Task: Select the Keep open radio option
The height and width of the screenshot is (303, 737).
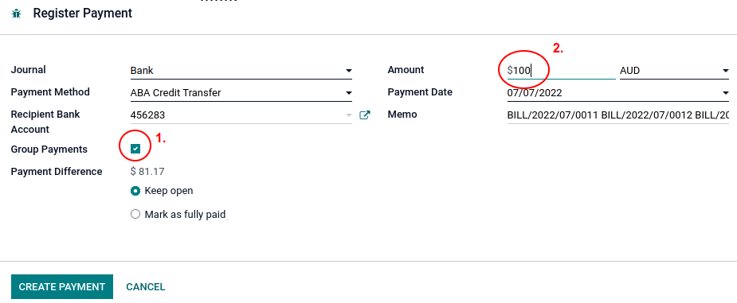Action: [135, 191]
